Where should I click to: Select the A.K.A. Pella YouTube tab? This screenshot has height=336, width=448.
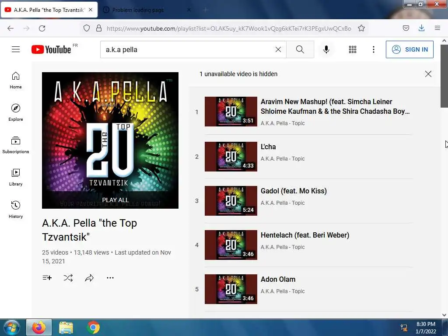click(x=49, y=10)
